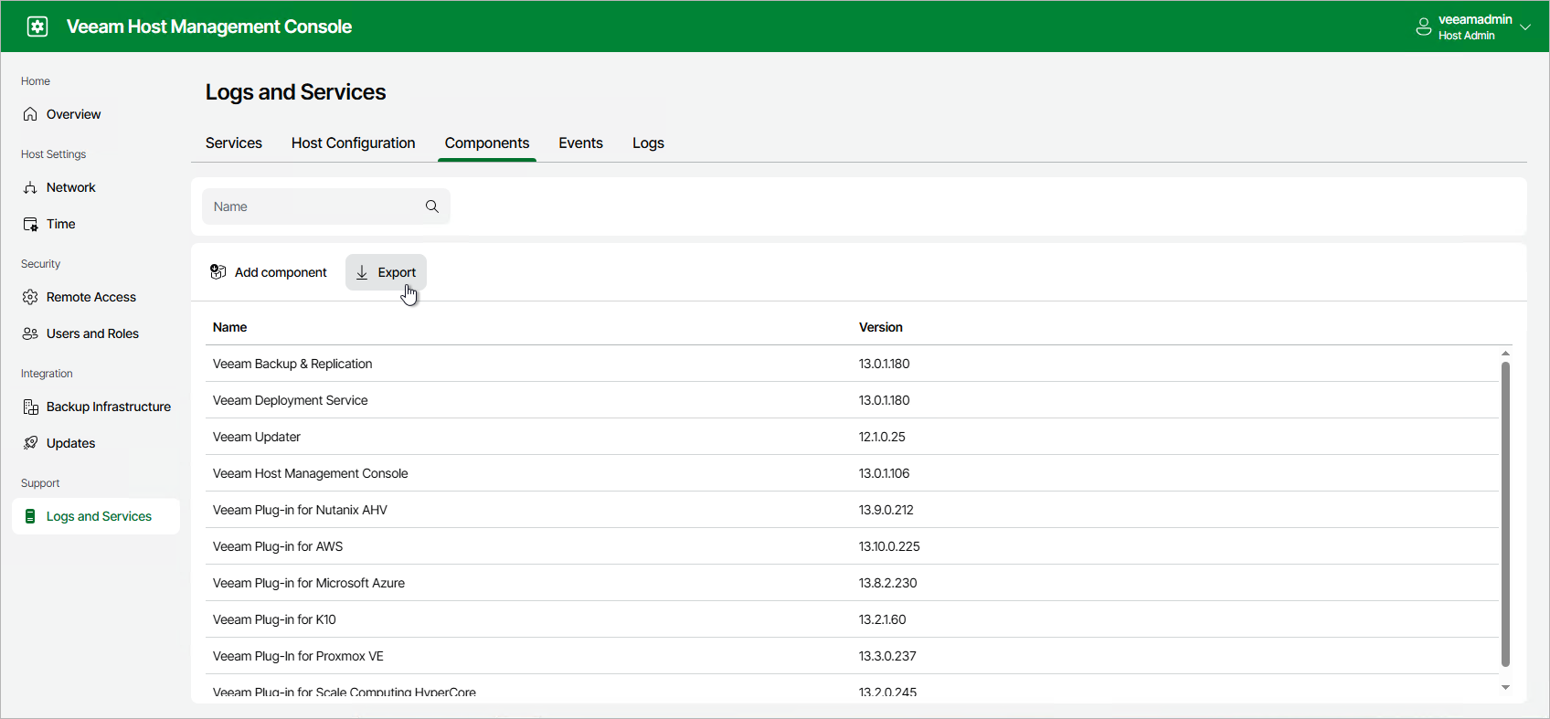Click the scrollbar up arrow

1505,353
